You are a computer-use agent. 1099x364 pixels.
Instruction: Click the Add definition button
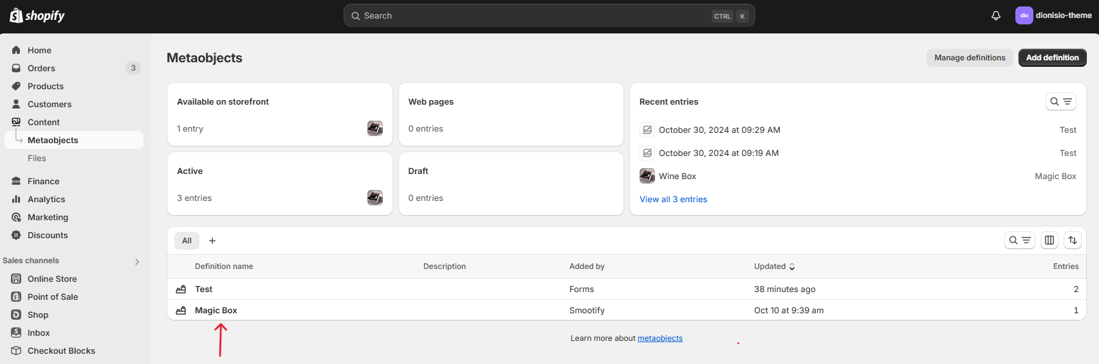pyautogui.click(x=1052, y=58)
